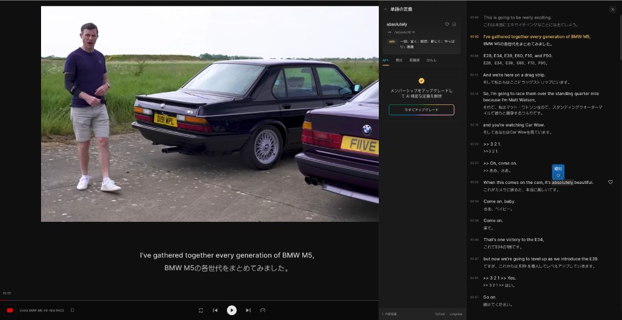Screen dimensions: 622x320
Task: Open the external link icon beside video title
Action: tap(72, 310)
